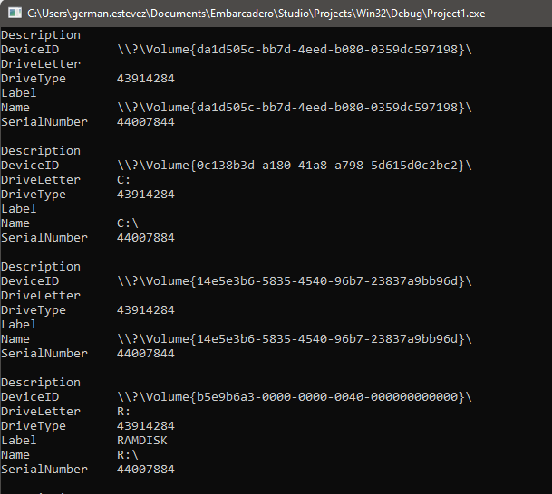This screenshot has height=494, width=552.
Task: Click SerialNumber value under the R: drive
Action: [146, 470]
